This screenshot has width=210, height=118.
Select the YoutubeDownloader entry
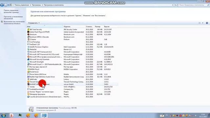pyautogui.click(x=72, y=89)
